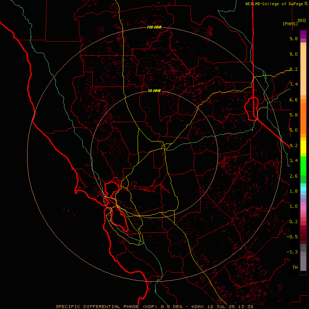
Task: Click the KDAX station identifier in footer
Action: coord(198,307)
